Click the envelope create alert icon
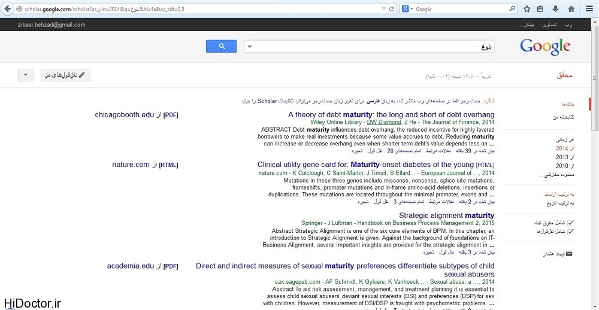This screenshot has width=599, height=310. [569, 254]
